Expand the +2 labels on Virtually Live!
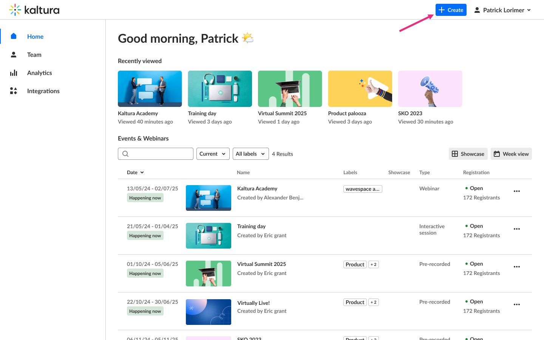The image size is (544, 340). pos(374,302)
